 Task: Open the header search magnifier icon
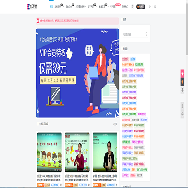pyautogui.click(x=155, y=7)
